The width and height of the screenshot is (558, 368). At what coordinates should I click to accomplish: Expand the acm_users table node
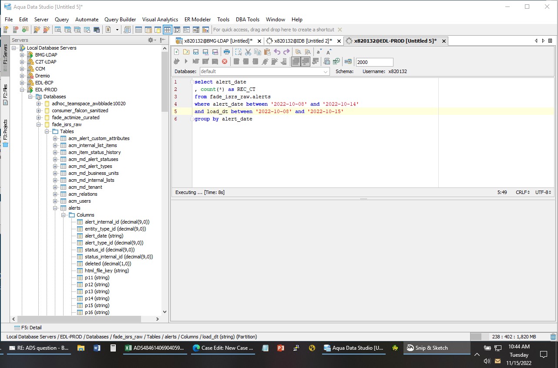[x=55, y=201]
